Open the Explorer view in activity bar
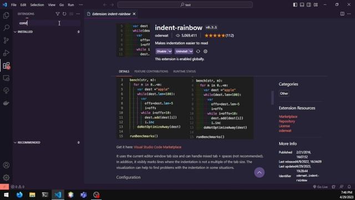 tap(6, 16)
